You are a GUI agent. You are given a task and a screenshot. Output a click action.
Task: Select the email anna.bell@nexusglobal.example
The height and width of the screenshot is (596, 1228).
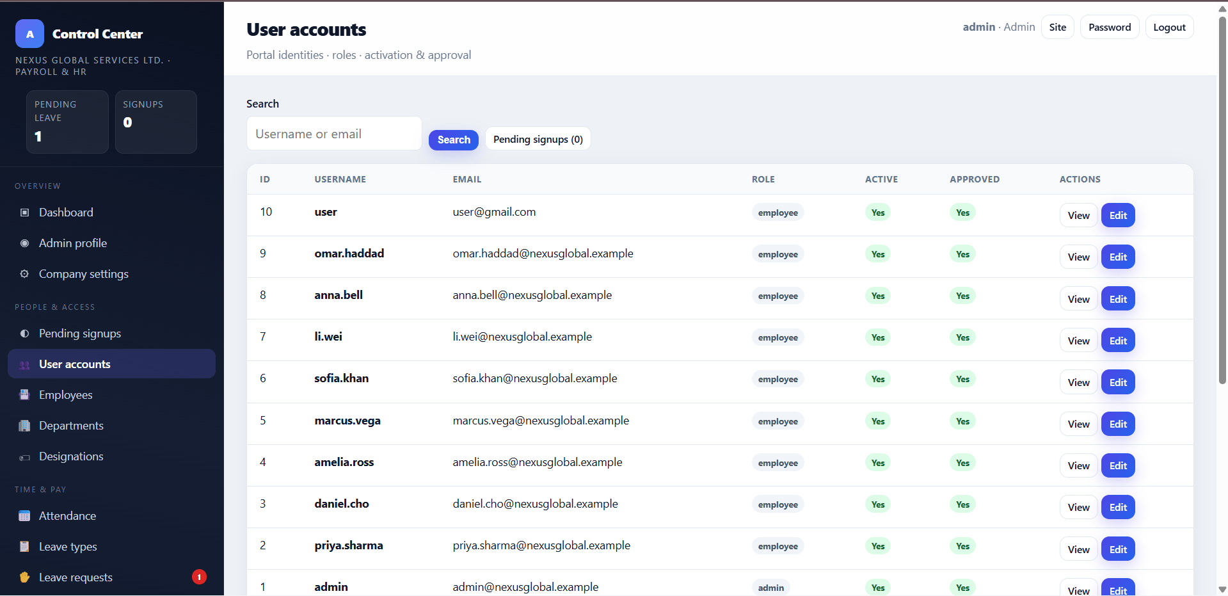532,295
